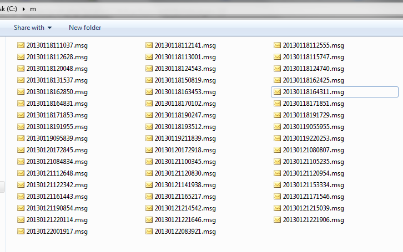Pick the message icon of 20130118191955.msg
The height and width of the screenshot is (252, 403).
pos(21,127)
